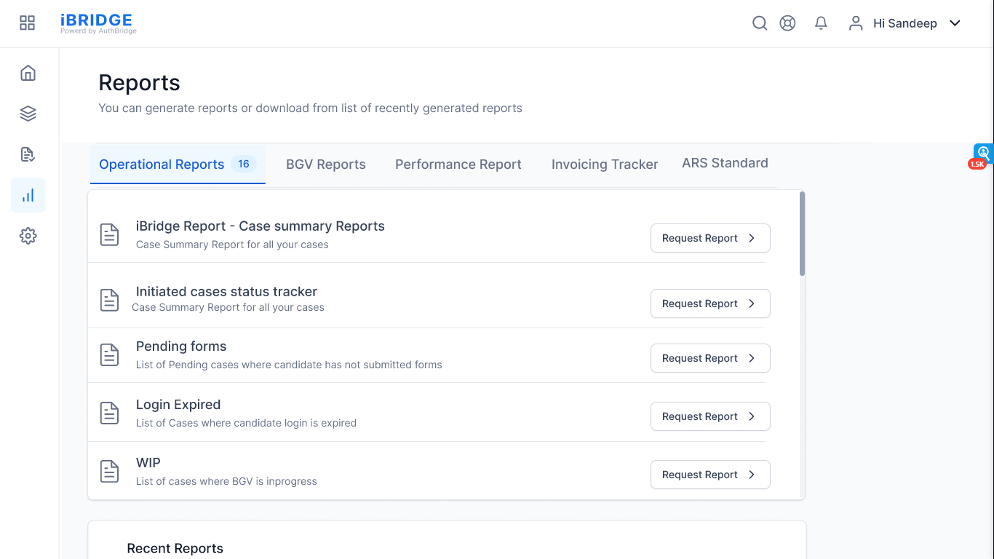Click the reports list scrollbar
994x559 pixels.
802,234
